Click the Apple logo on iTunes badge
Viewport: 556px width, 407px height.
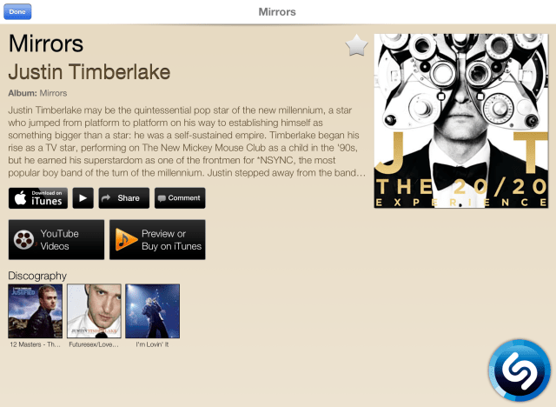coord(21,197)
